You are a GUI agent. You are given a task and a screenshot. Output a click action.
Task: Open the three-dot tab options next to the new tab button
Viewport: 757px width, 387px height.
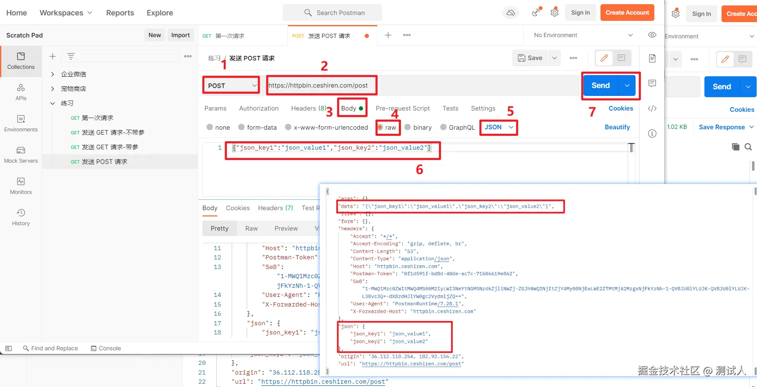point(407,35)
